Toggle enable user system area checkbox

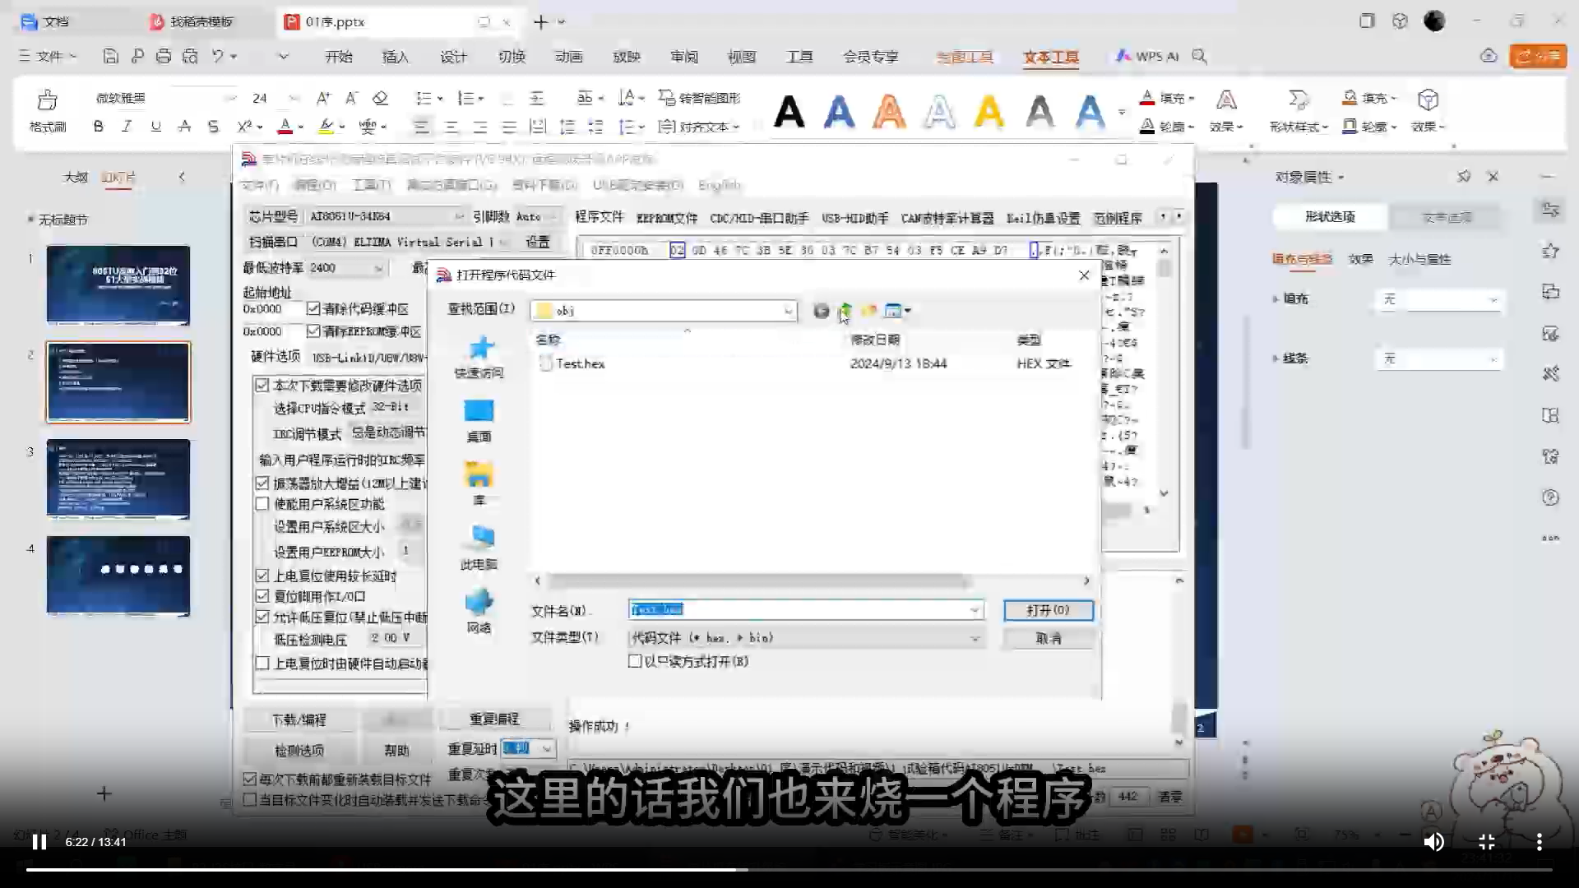(262, 504)
